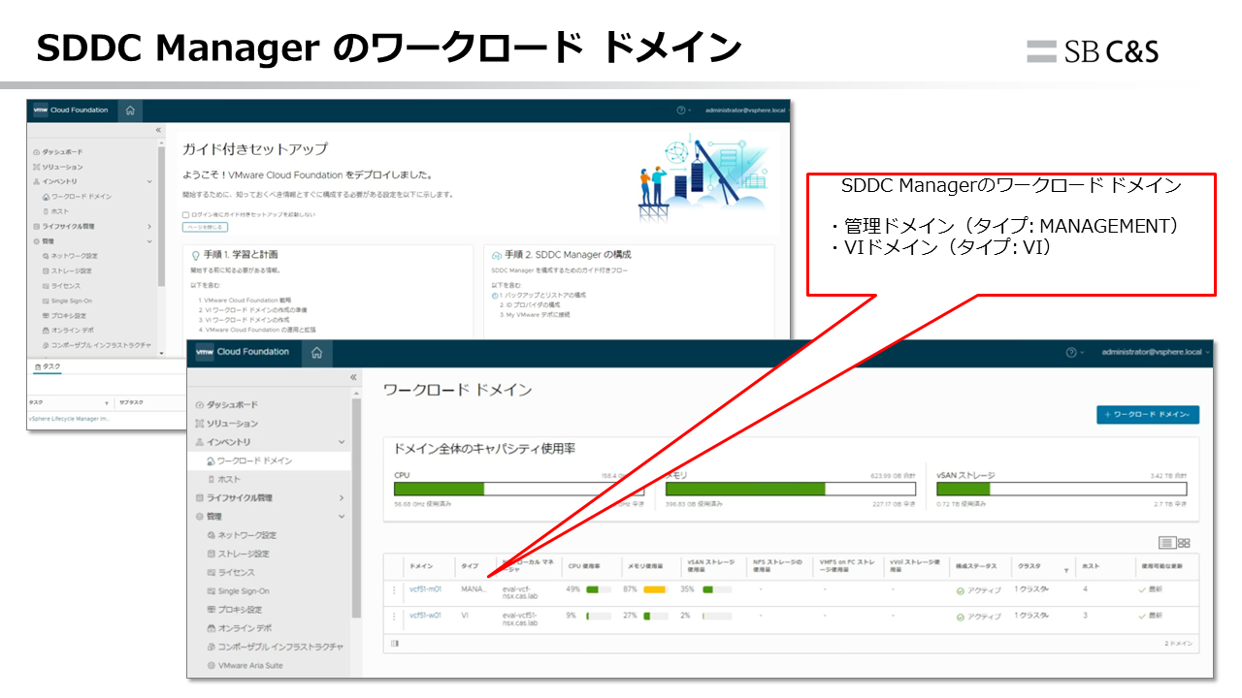The image size is (1242, 698).
Task: Sort by the タイプ column header
Action: point(470,566)
